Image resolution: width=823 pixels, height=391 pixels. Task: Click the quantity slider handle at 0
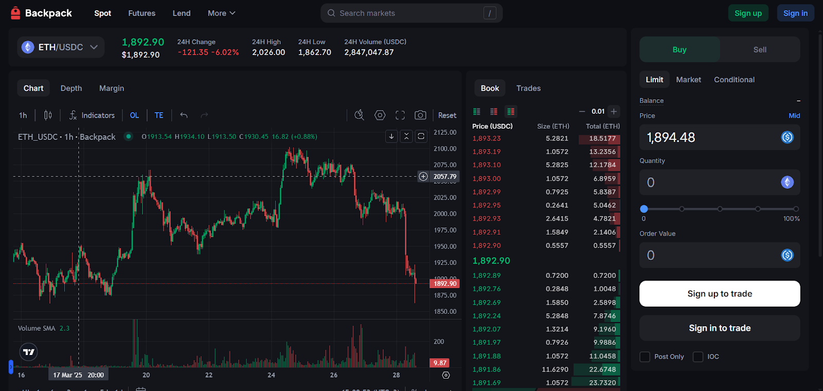[644, 209]
